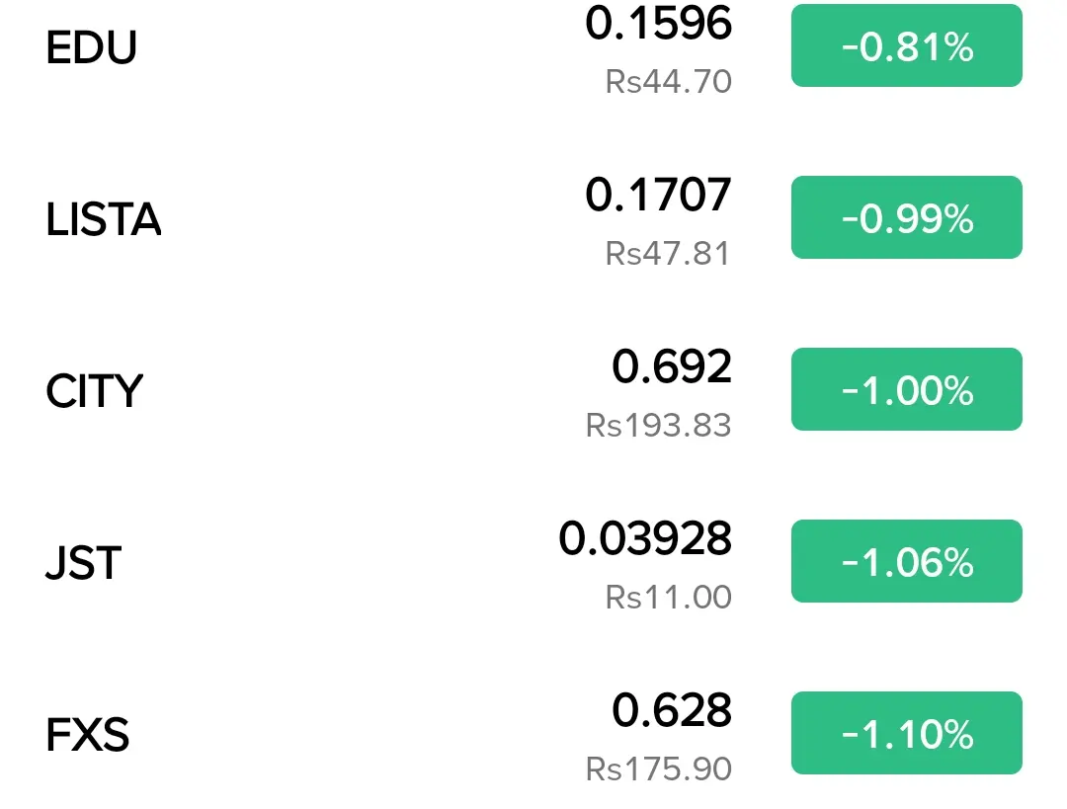Open the CITY trading pair
The image size is (1067, 809).
point(533,390)
